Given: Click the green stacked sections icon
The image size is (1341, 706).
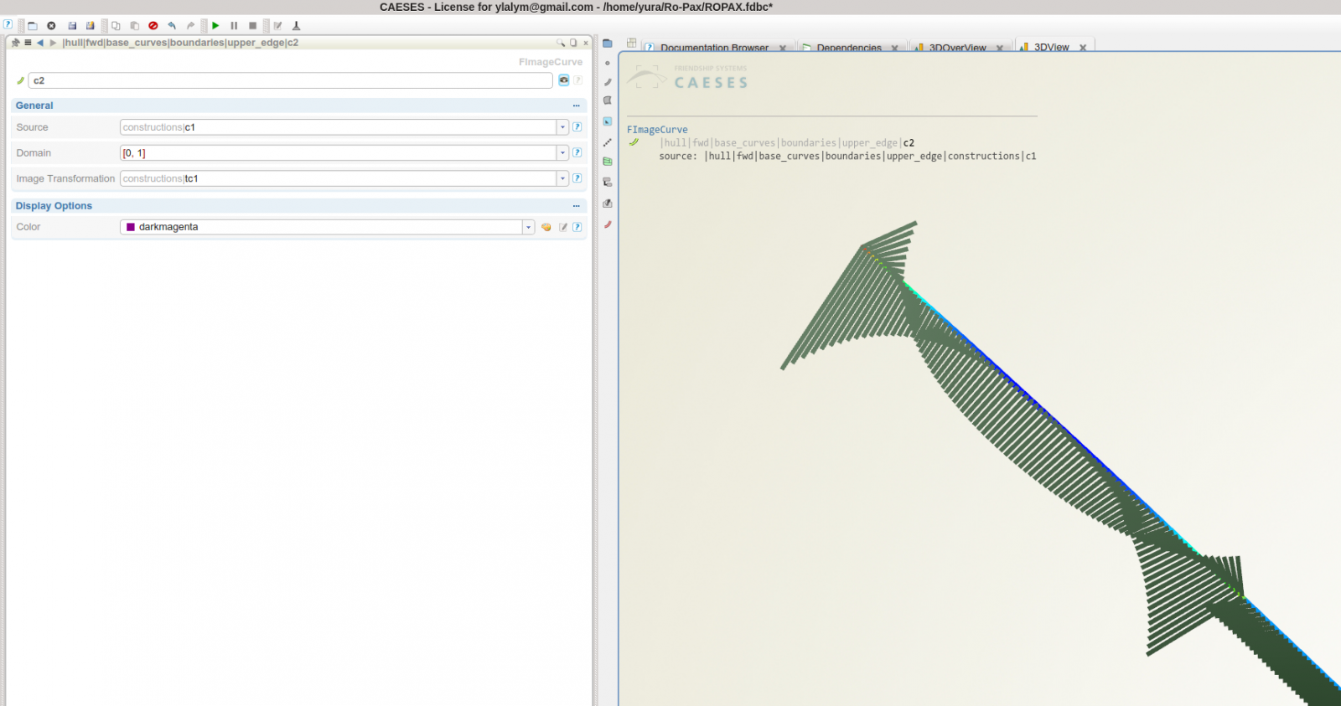Looking at the screenshot, I should click(x=608, y=162).
